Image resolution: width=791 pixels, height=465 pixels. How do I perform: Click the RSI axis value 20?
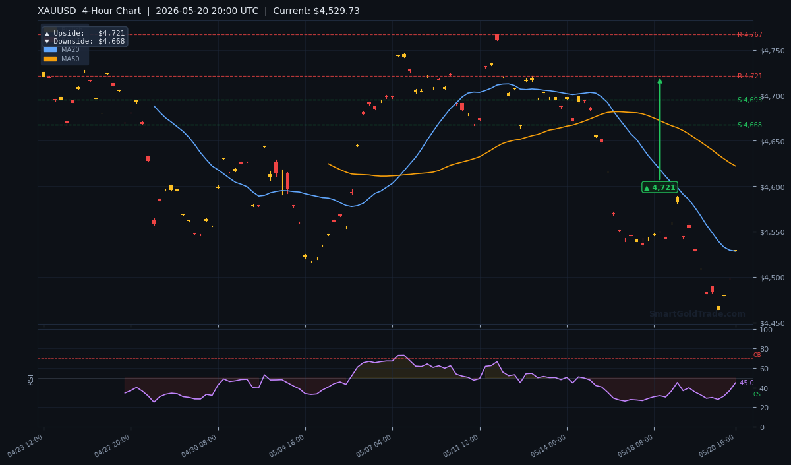pos(764,408)
